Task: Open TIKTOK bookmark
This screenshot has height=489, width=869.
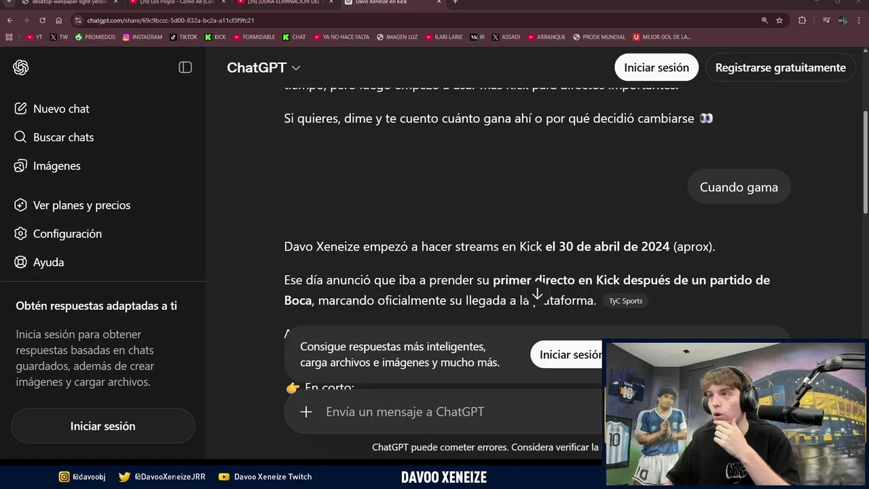Action: click(x=183, y=37)
